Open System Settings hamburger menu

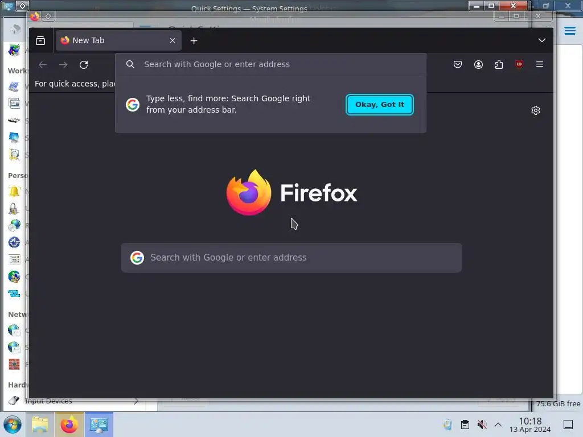point(569,31)
